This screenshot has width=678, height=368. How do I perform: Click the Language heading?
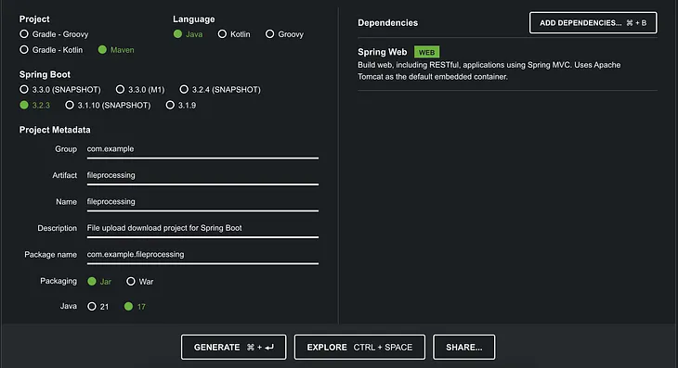(x=194, y=19)
